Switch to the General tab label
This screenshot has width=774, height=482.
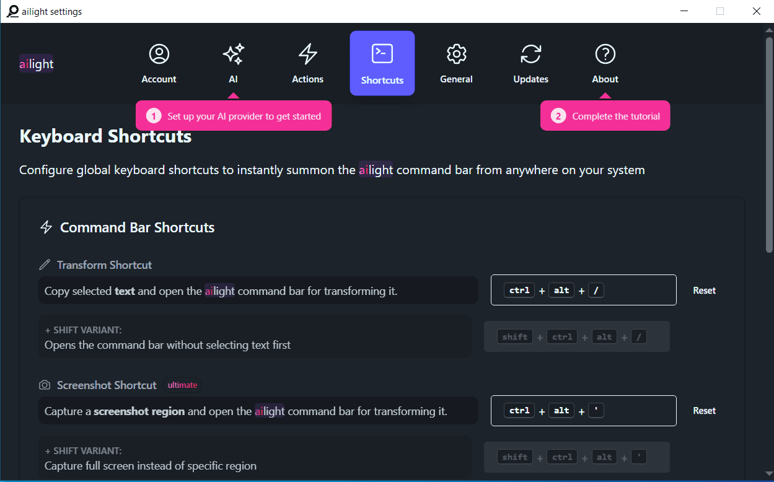[457, 79]
